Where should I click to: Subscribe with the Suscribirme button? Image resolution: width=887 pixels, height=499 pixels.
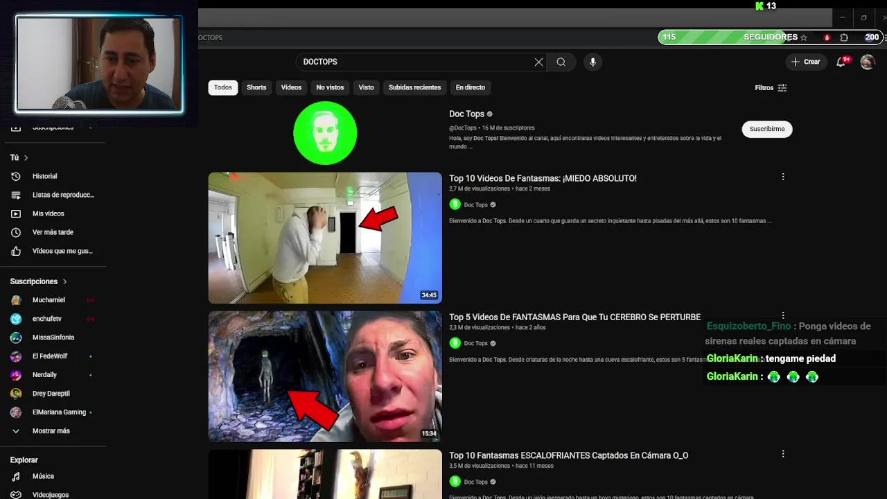coord(767,129)
